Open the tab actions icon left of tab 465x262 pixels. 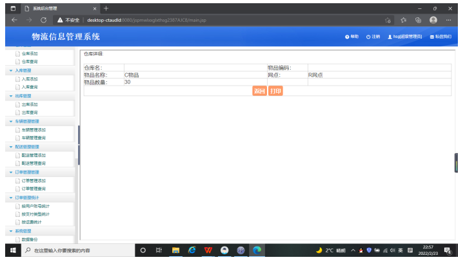pyautogui.click(x=13, y=8)
